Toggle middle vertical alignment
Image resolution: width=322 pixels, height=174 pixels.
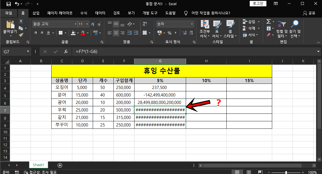(x=116, y=24)
